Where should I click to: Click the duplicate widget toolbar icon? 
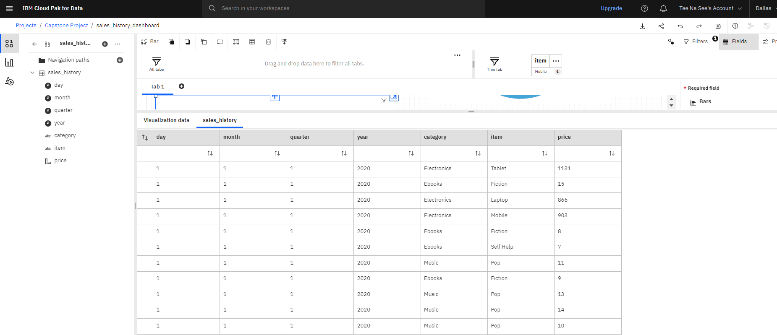tap(204, 42)
